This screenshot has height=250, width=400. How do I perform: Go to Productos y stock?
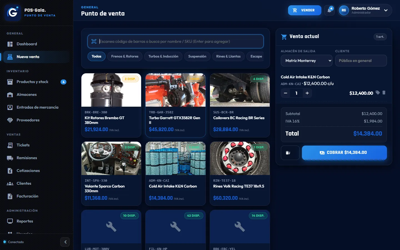[36, 82]
